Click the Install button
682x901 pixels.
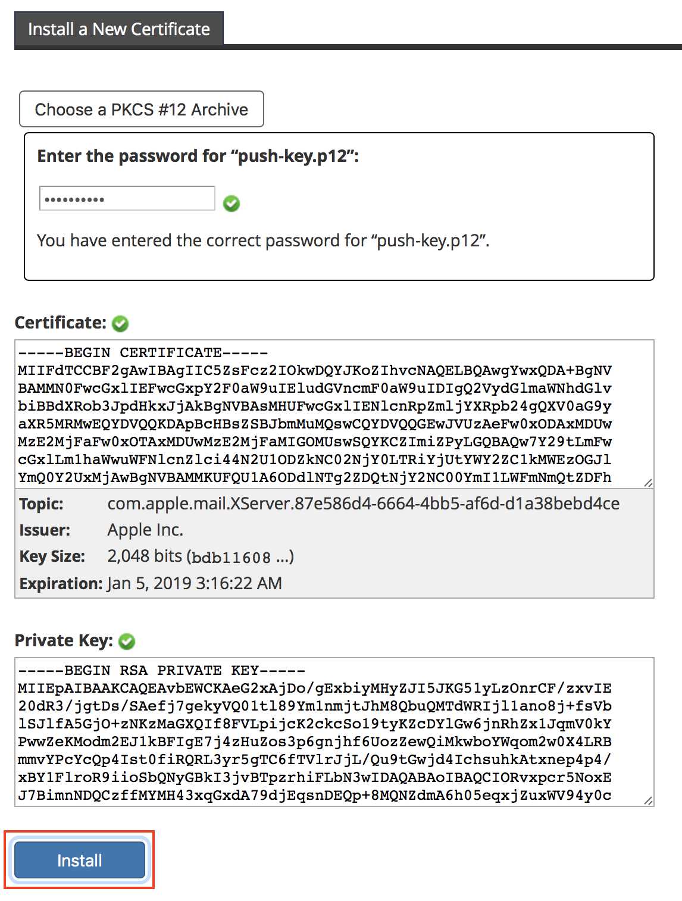(x=80, y=860)
